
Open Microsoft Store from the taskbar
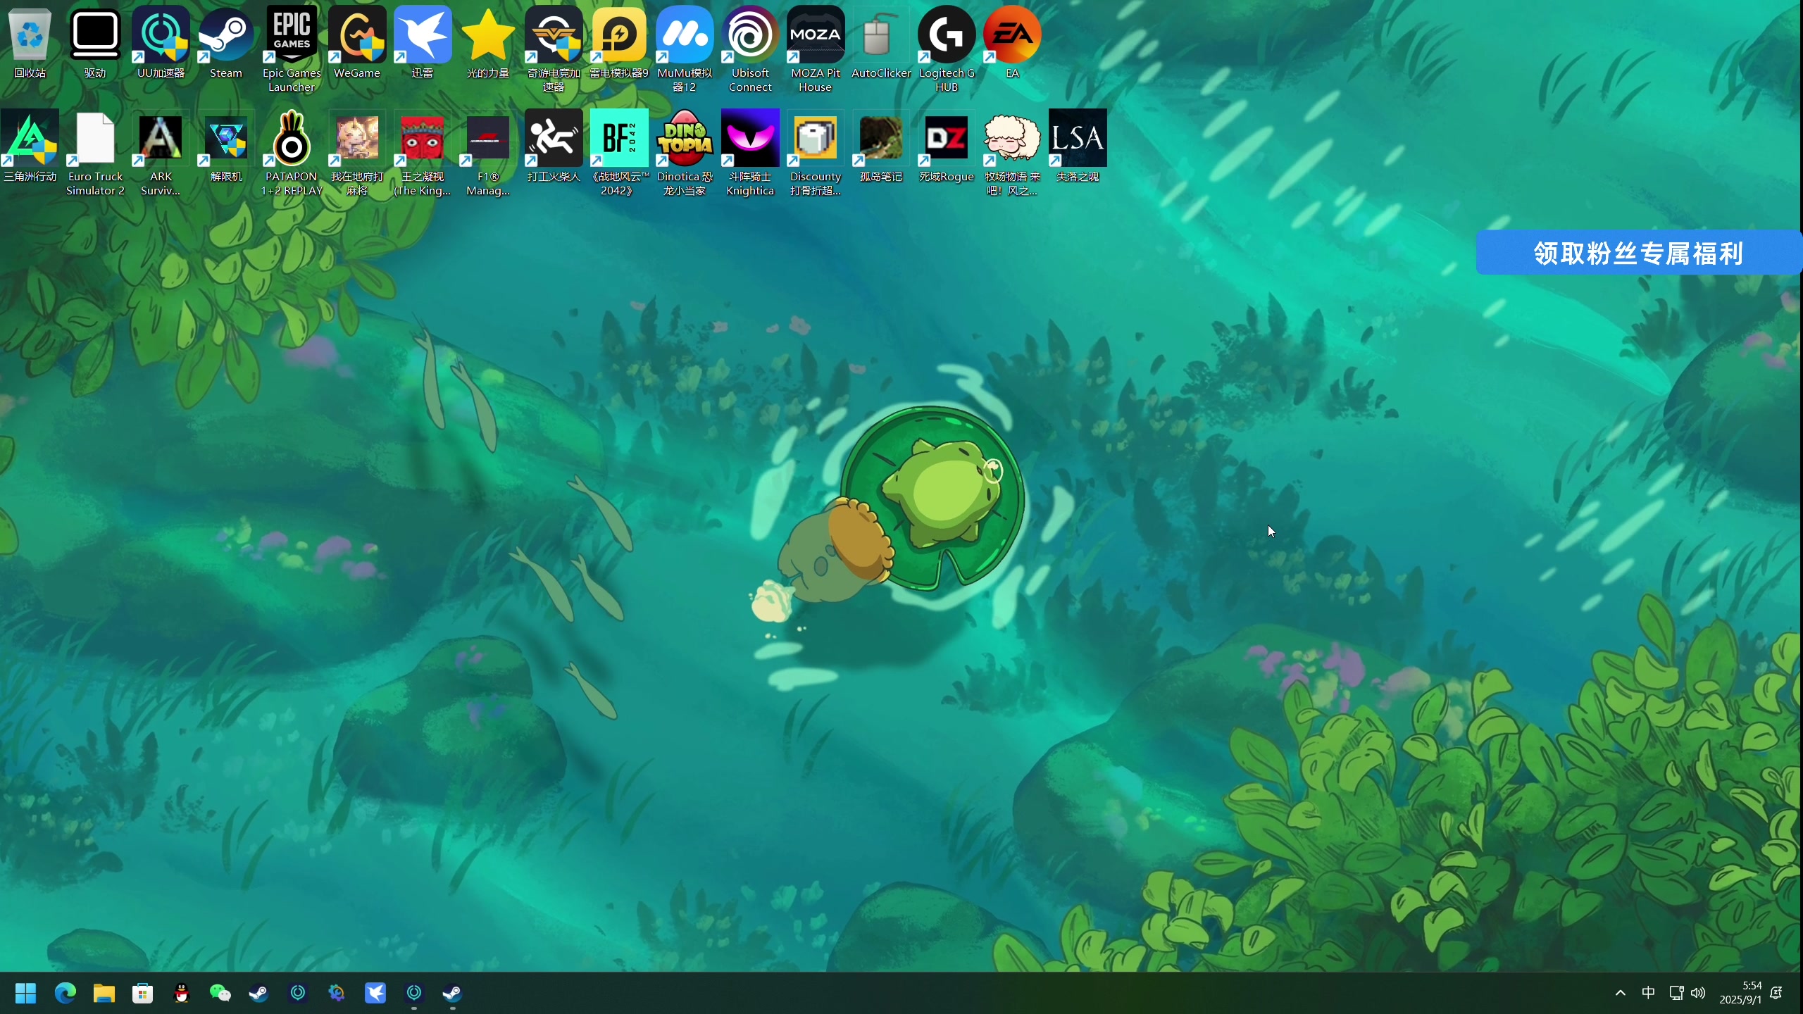click(143, 994)
